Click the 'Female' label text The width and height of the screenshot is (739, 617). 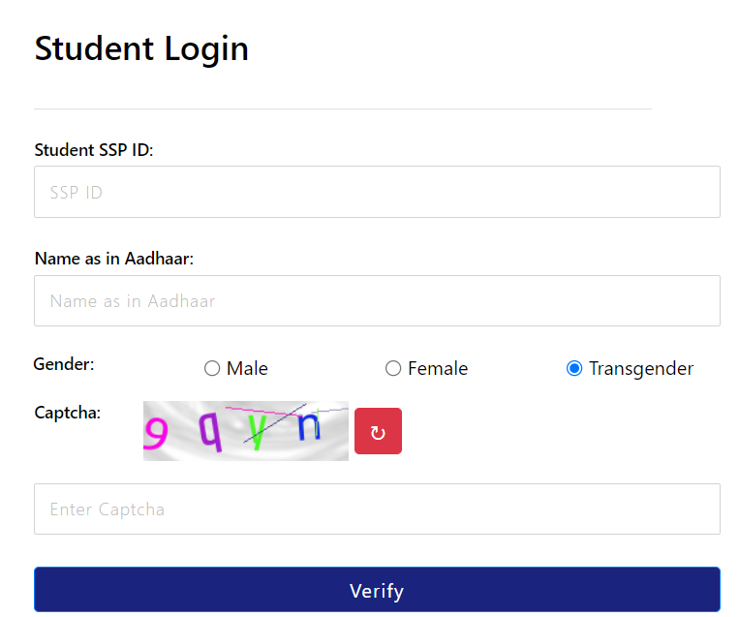pyautogui.click(x=438, y=369)
